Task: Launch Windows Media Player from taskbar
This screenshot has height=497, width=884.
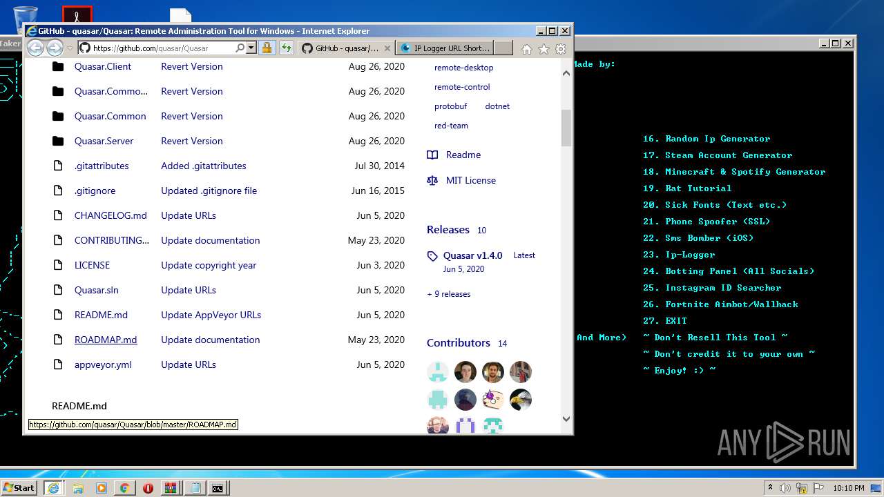Action: (x=102, y=488)
